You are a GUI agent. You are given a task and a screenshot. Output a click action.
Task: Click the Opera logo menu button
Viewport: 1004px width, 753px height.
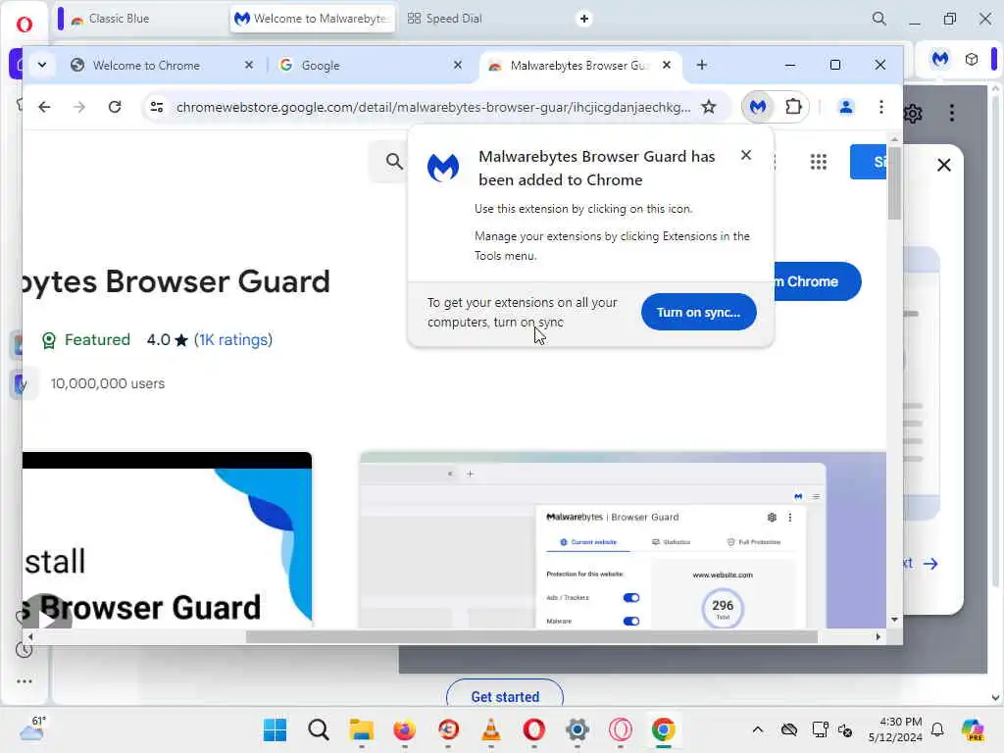25,25
